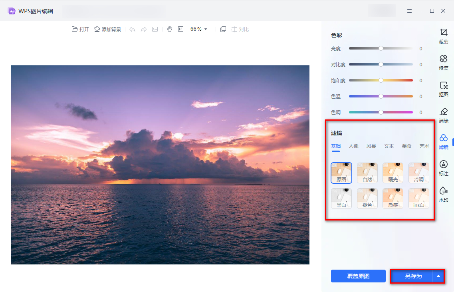Click the 覆盖原图 button

(x=358, y=276)
